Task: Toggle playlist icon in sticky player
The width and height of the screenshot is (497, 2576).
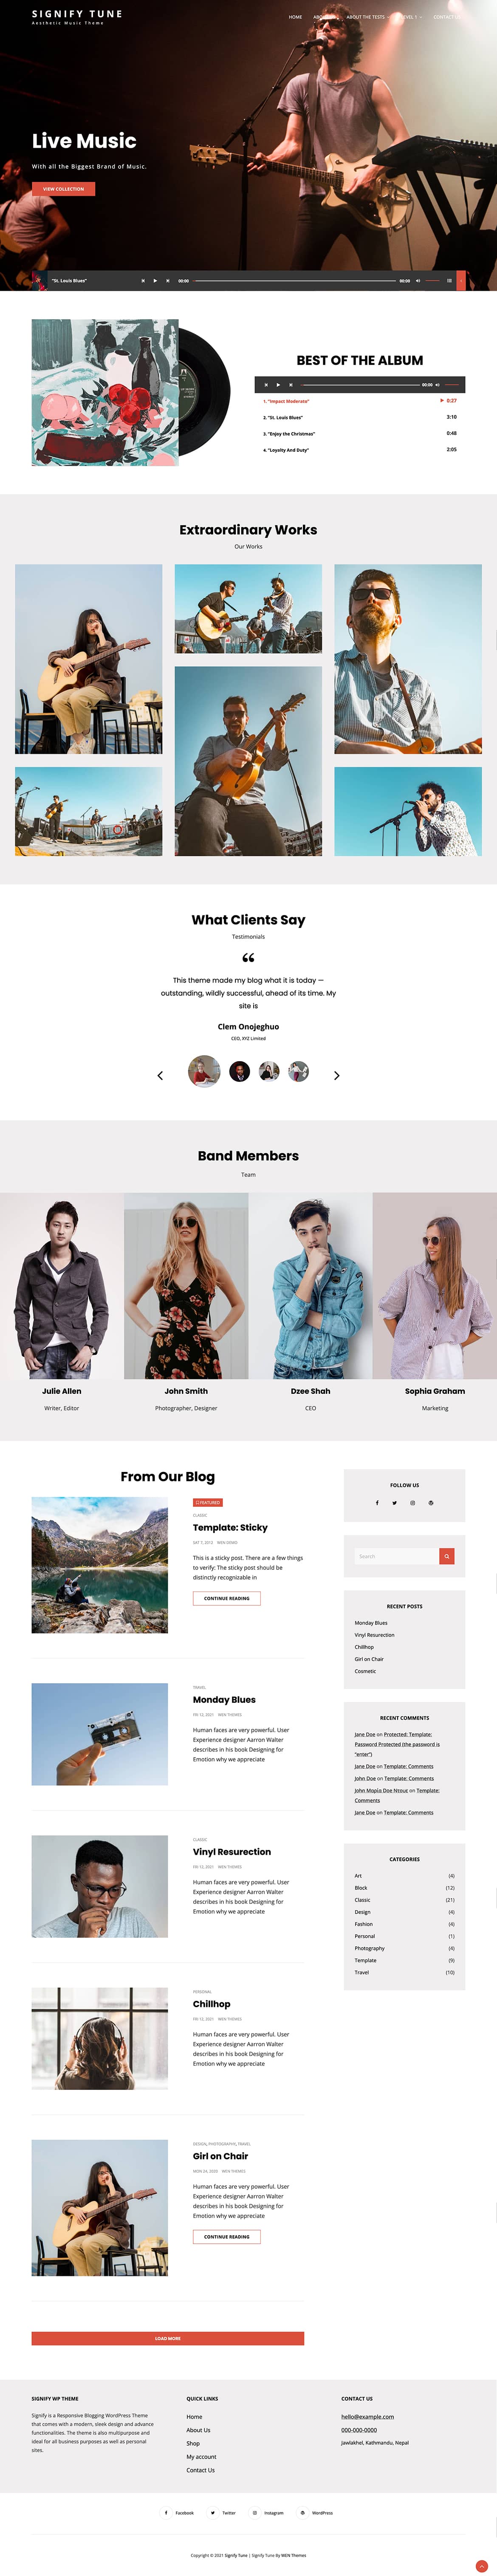Action: tap(449, 281)
